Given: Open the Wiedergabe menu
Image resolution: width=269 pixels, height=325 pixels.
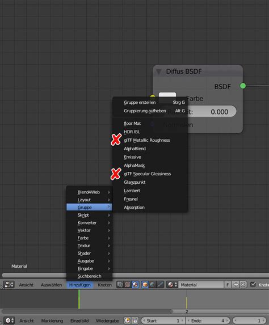Looking at the screenshot, I should (107, 320).
